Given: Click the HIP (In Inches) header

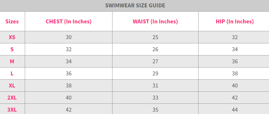Looking at the screenshot, I should tap(235, 21).
